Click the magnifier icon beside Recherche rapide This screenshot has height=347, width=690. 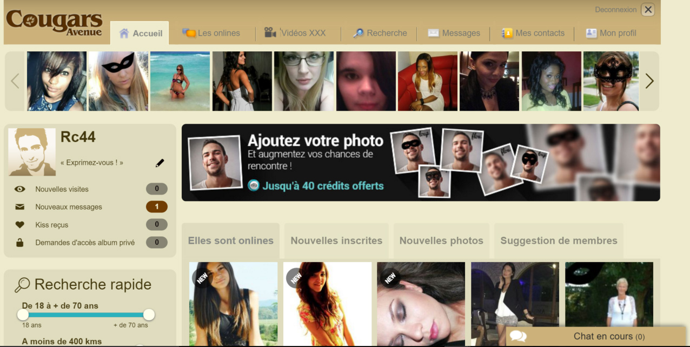point(22,285)
